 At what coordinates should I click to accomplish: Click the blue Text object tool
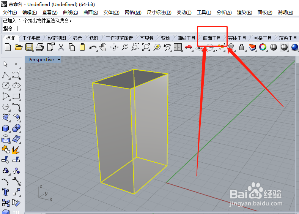point(5,192)
